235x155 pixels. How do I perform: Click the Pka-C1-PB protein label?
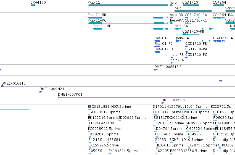(163, 38)
